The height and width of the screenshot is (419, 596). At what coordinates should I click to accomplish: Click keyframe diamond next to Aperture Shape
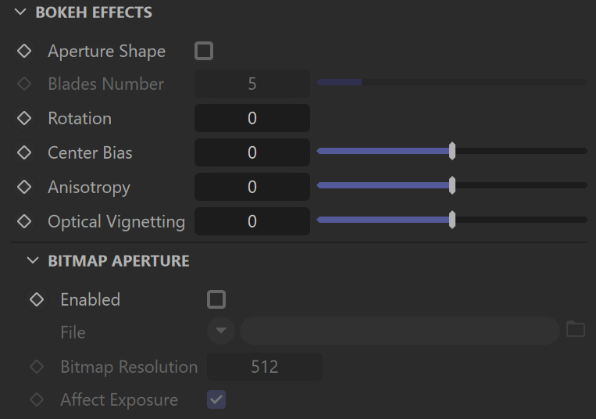[24, 51]
